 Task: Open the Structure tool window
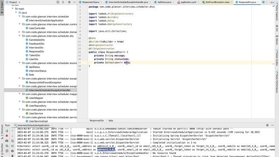point(2,132)
